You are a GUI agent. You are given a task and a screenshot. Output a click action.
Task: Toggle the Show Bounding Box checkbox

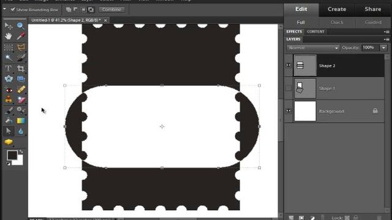12,10
